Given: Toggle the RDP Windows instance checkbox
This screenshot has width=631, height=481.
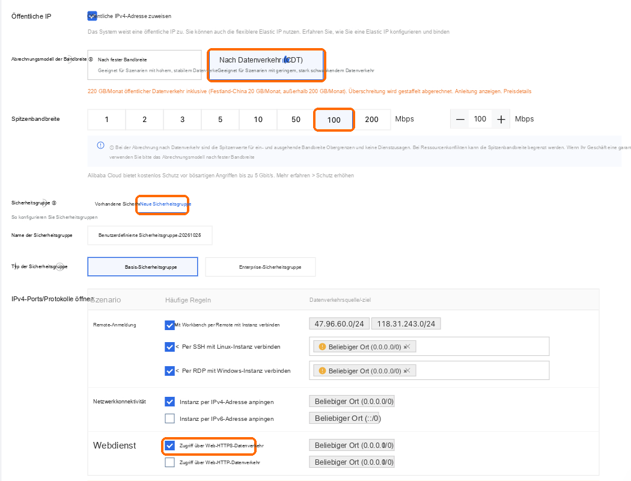Looking at the screenshot, I should point(170,371).
